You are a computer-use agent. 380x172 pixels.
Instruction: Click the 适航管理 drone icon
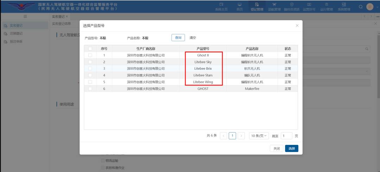coord(274,5)
